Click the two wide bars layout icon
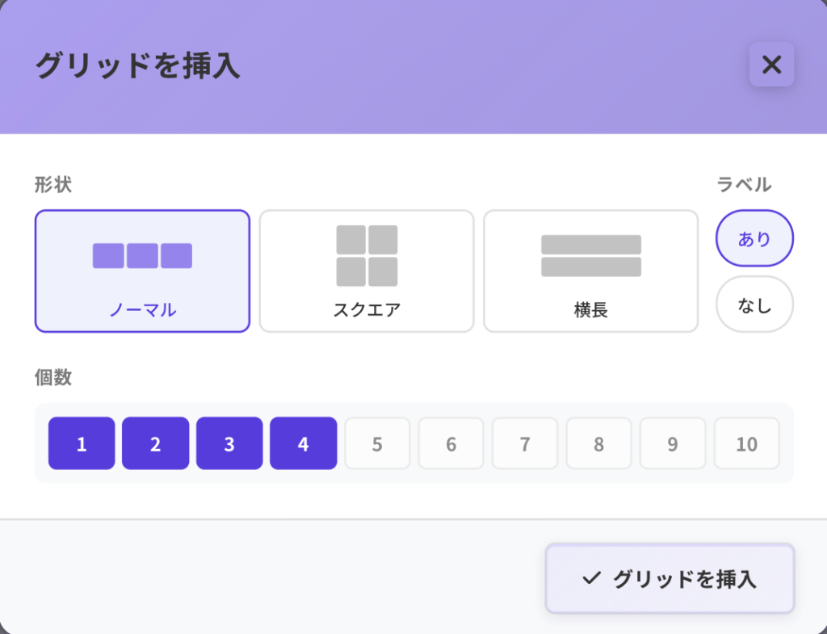The image size is (827, 634). tap(591, 255)
